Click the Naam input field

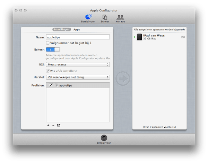click(78, 37)
